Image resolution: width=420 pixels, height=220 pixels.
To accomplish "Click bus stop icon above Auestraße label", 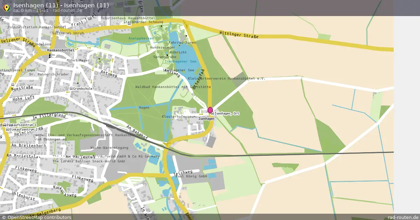I will [13, 85].
